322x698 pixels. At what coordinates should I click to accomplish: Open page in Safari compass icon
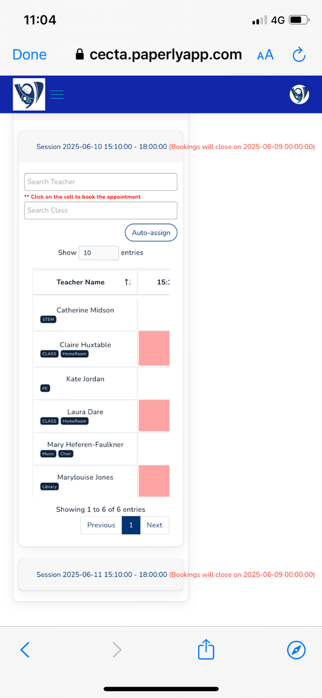click(x=296, y=650)
